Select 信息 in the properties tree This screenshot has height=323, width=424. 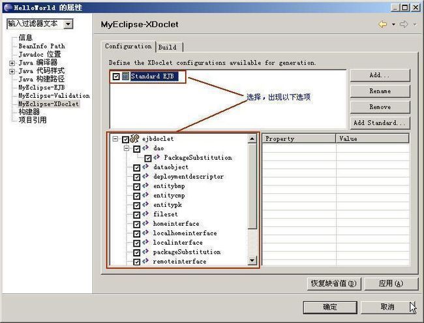25,38
